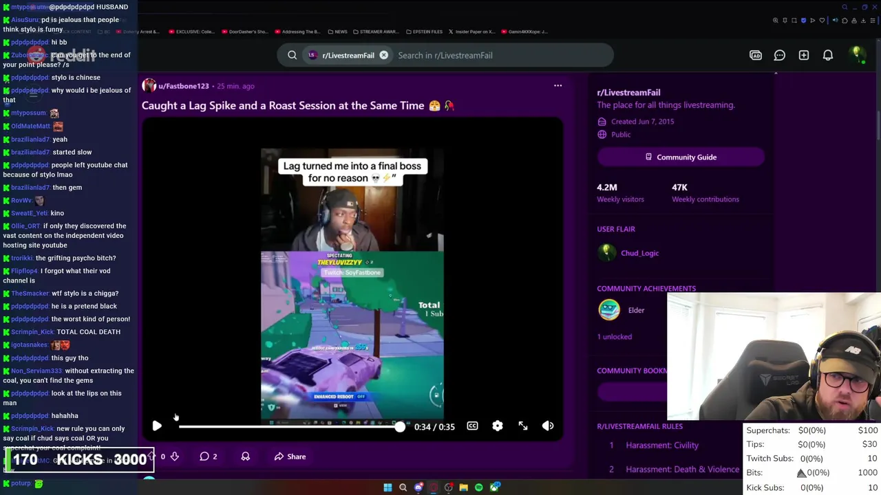This screenshot has height=495, width=881.
Task: Open the EXCLUSIVE: Colle... bookmark
Action: pyautogui.click(x=191, y=32)
